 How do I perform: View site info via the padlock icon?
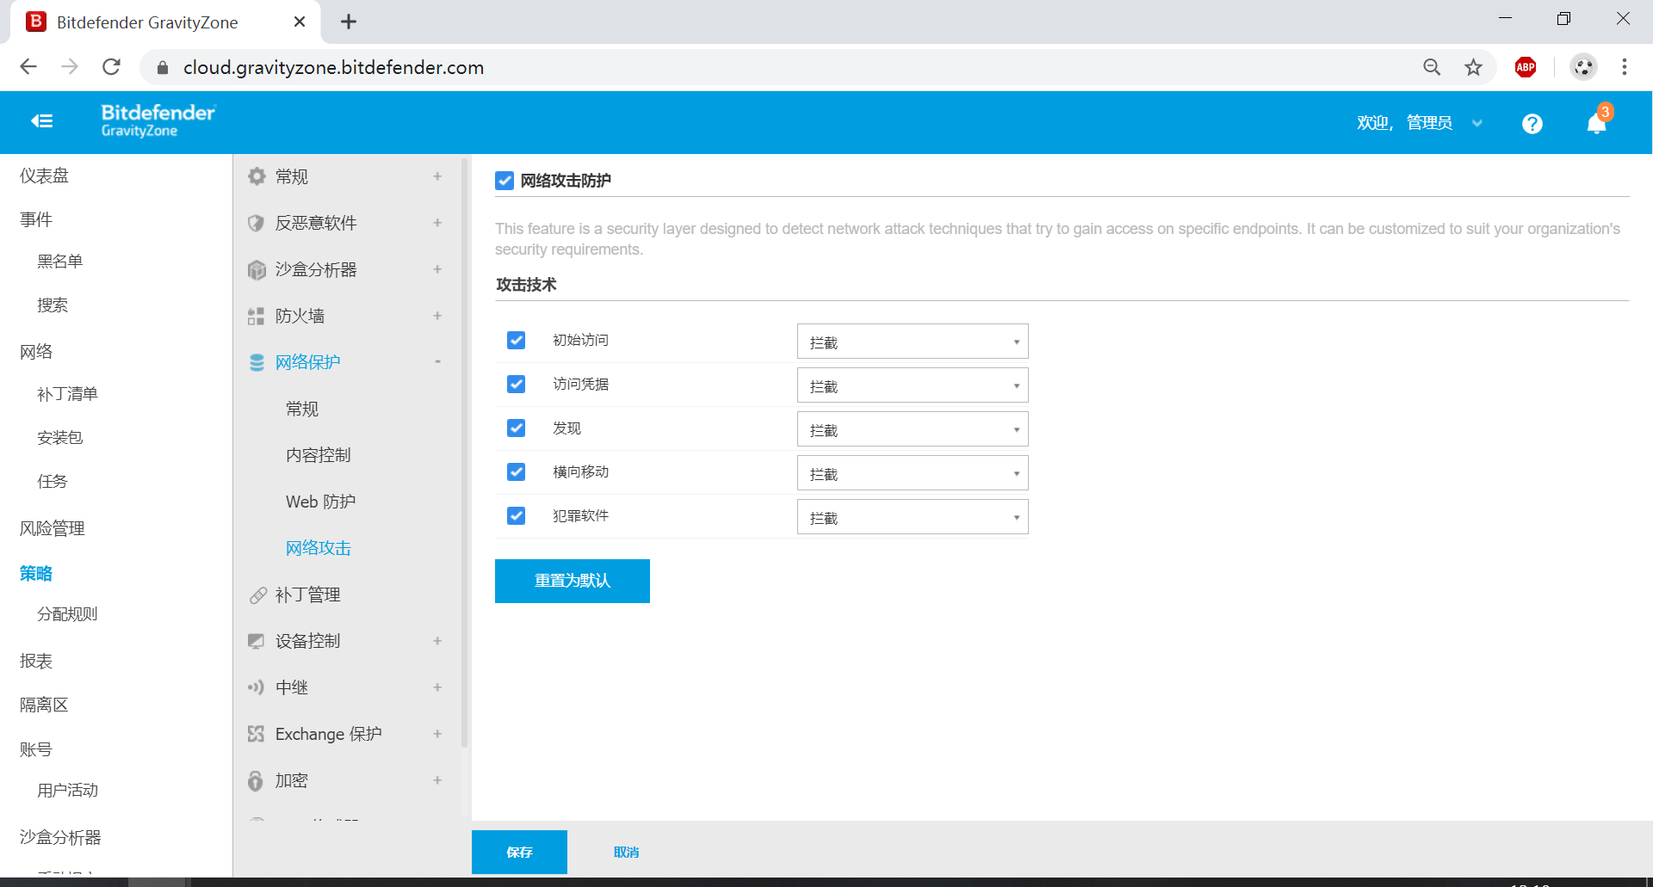click(163, 67)
